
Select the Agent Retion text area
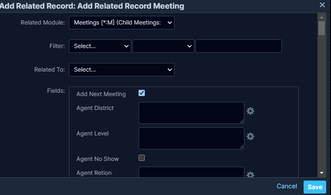191,172
